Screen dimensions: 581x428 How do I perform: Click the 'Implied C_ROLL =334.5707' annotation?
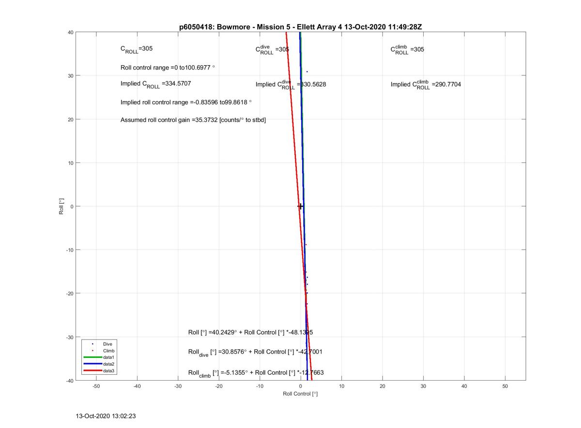tap(156, 84)
